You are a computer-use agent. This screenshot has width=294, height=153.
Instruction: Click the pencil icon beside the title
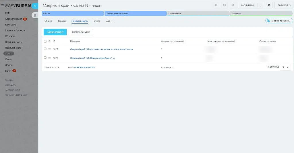click(90, 6)
